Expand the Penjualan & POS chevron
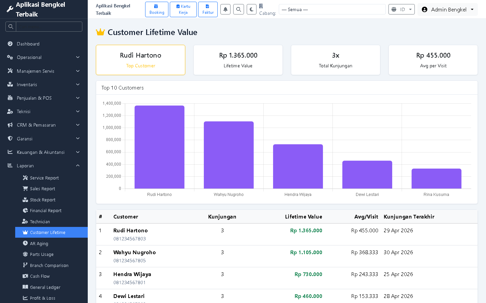This screenshot has height=303, width=486. 78,98
